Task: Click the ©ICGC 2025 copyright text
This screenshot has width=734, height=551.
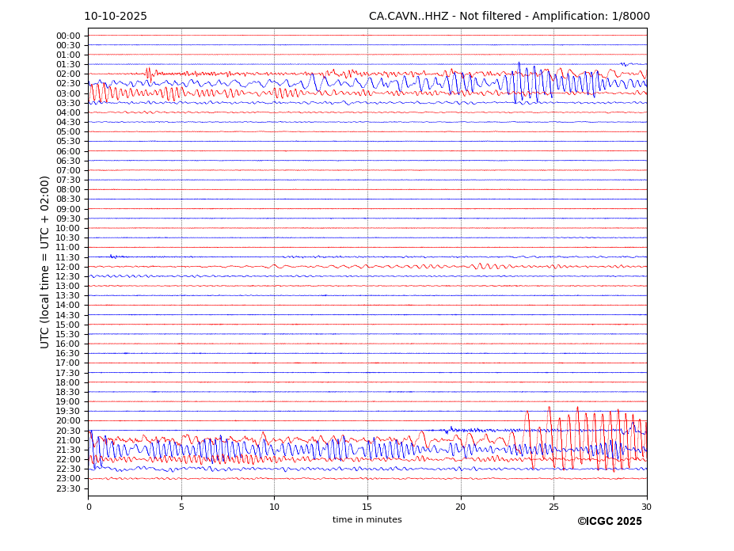Action: coord(609,522)
